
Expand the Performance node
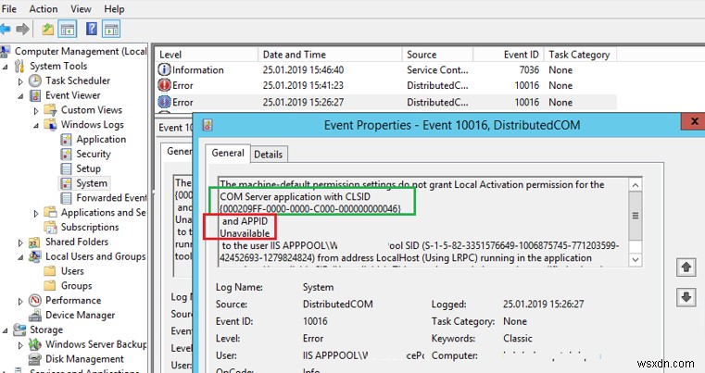click(x=20, y=301)
